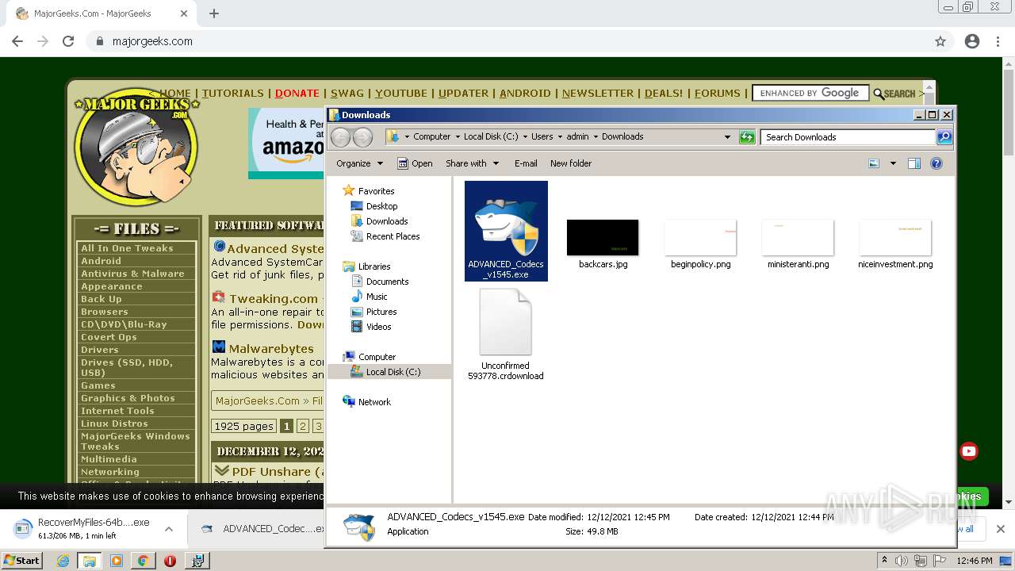Open Music library
This screenshot has width=1015, height=571.
[377, 297]
